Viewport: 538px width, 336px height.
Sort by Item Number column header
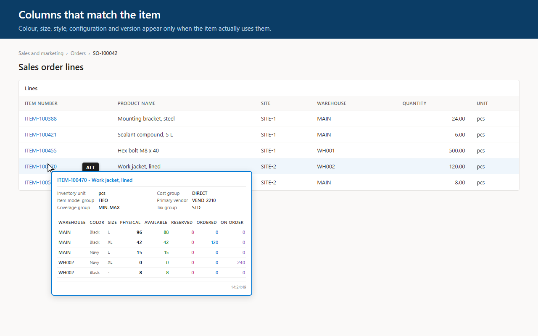coord(41,103)
